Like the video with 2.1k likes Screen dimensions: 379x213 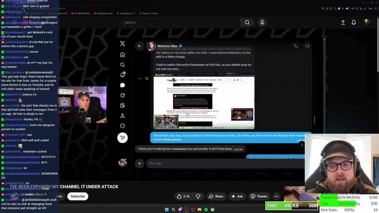point(183,196)
